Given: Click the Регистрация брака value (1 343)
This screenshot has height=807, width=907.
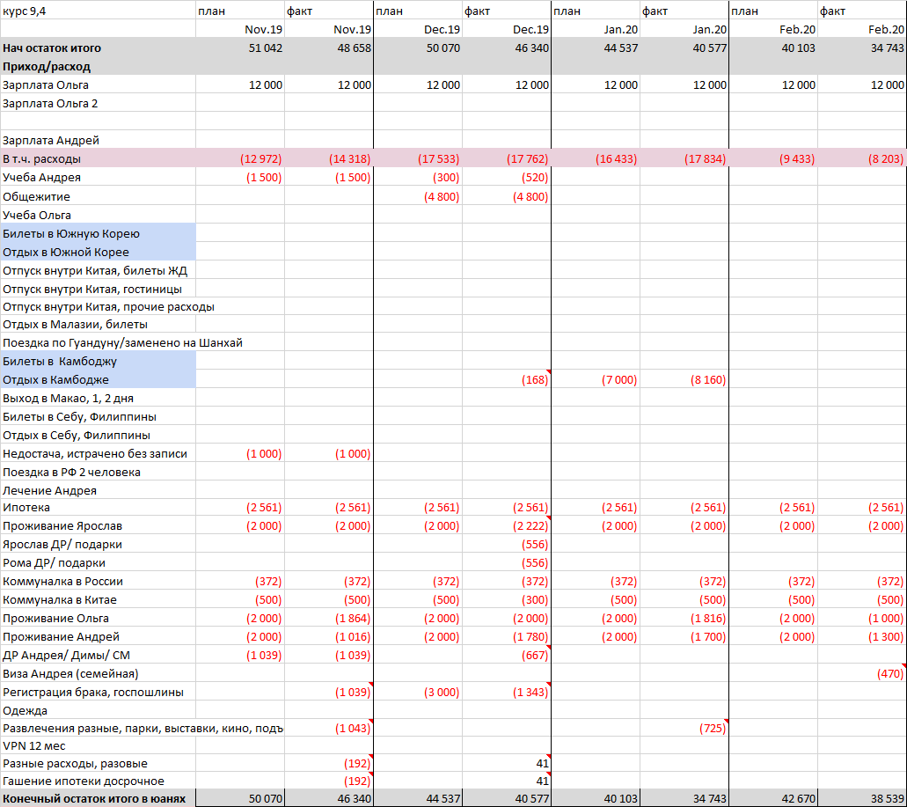Looking at the screenshot, I should [530, 693].
